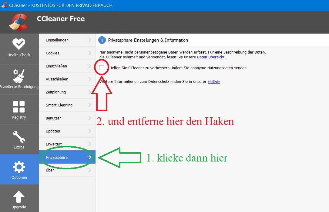Click the small CCleaner title bar icon
This screenshot has width=329, height=212.
tap(5, 5)
